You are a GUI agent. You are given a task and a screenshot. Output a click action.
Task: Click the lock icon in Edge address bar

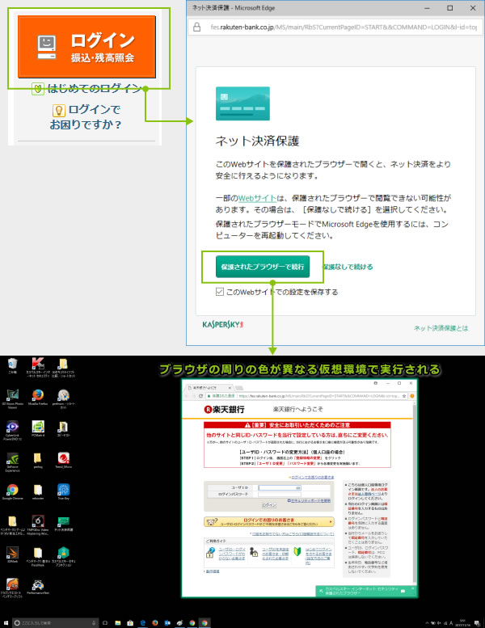click(196, 27)
